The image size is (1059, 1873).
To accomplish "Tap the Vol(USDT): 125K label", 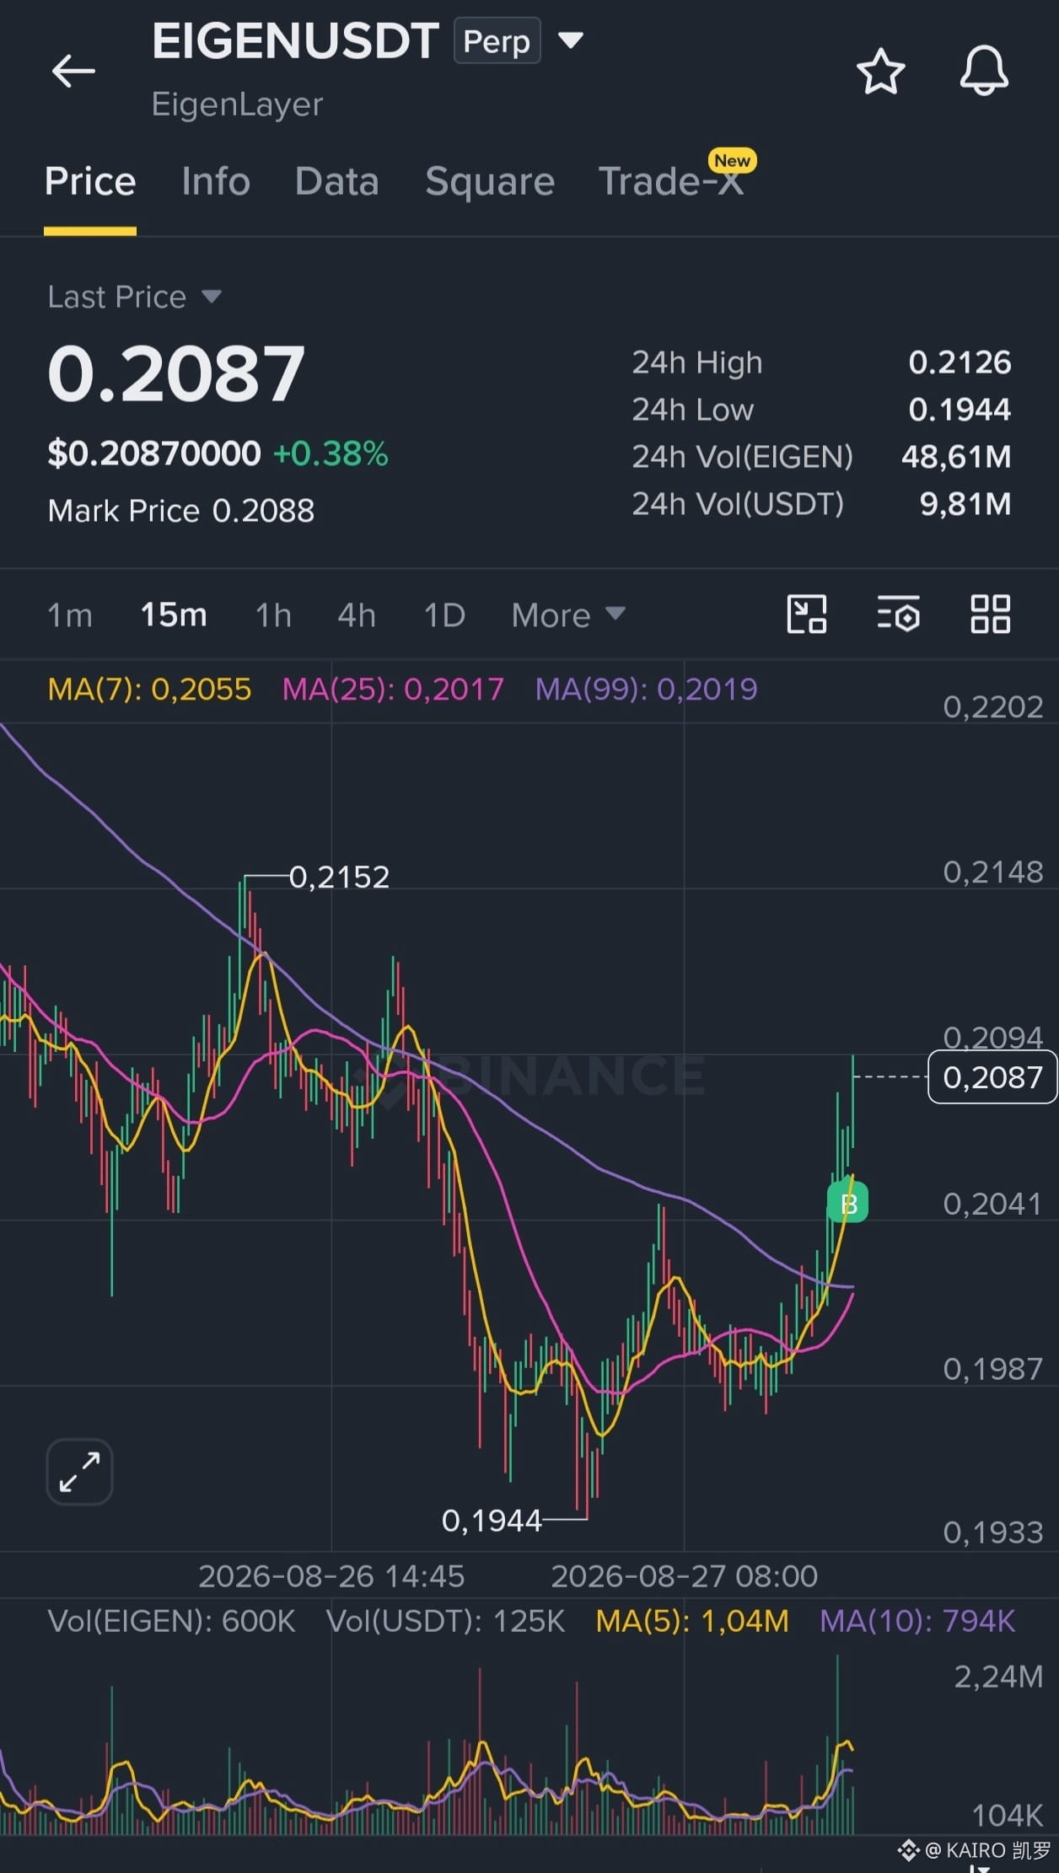I will (x=445, y=1621).
